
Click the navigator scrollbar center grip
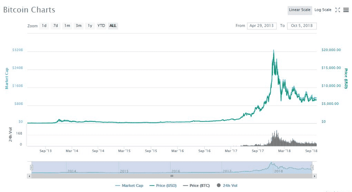click(x=172, y=176)
